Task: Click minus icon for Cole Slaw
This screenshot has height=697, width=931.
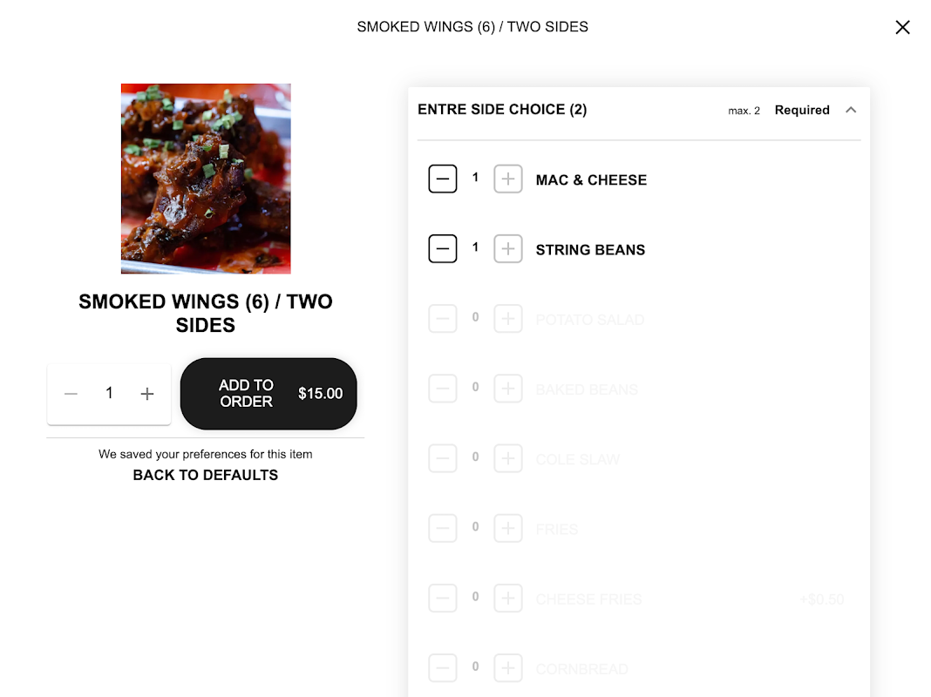Action: (x=442, y=458)
